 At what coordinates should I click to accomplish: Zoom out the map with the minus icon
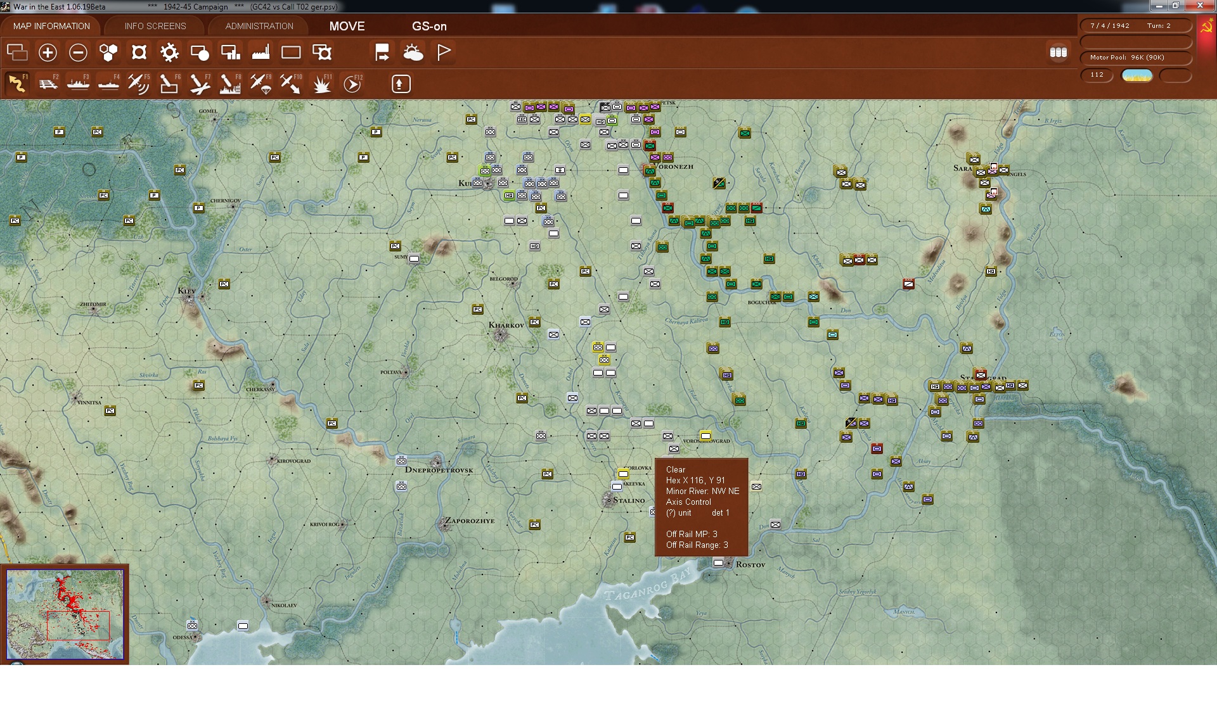tap(78, 53)
